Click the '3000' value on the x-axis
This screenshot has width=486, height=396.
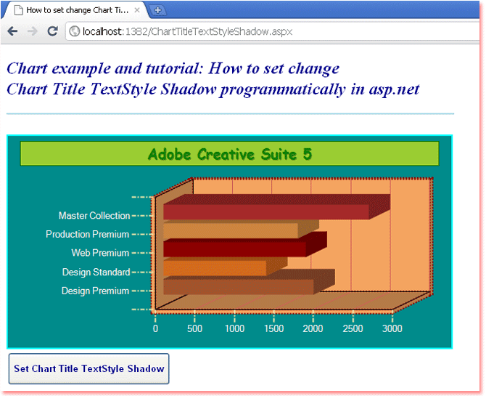(x=392, y=328)
